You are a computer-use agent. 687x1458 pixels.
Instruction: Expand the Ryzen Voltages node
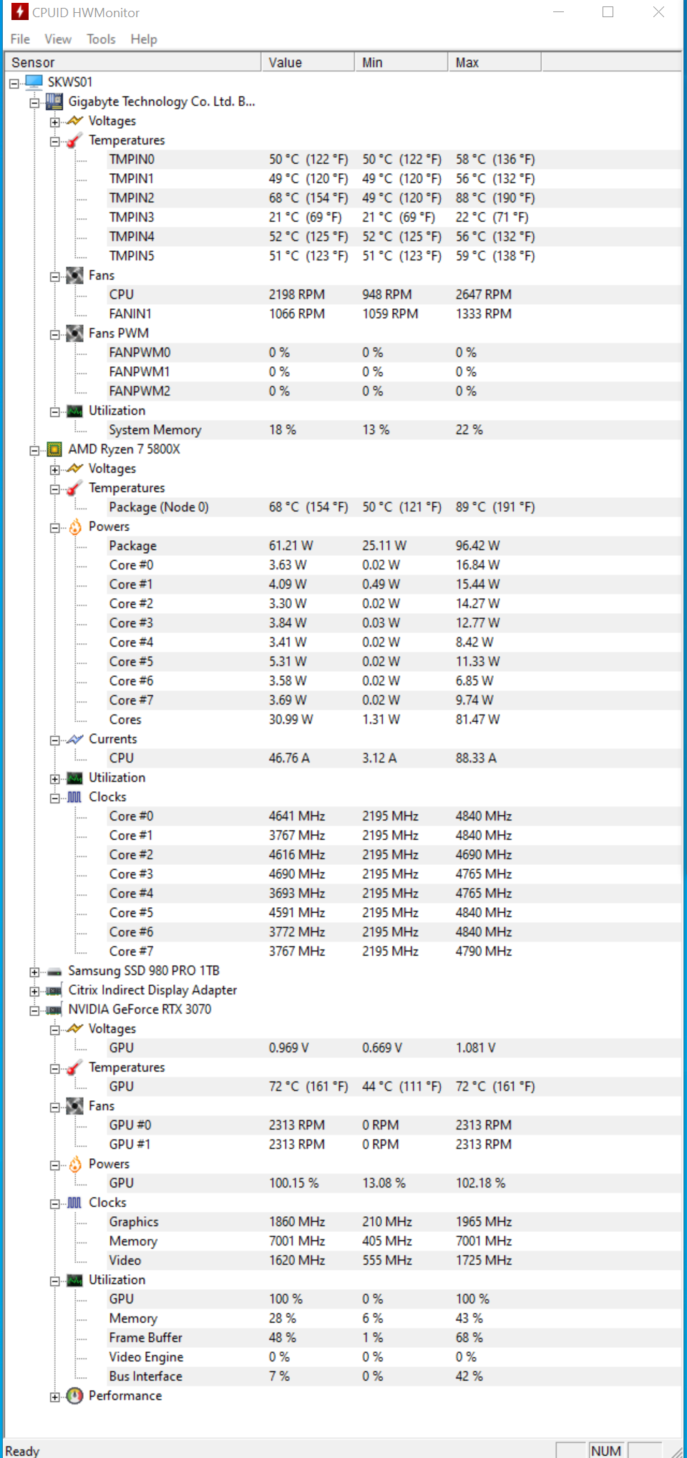click(x=55, y=470)
